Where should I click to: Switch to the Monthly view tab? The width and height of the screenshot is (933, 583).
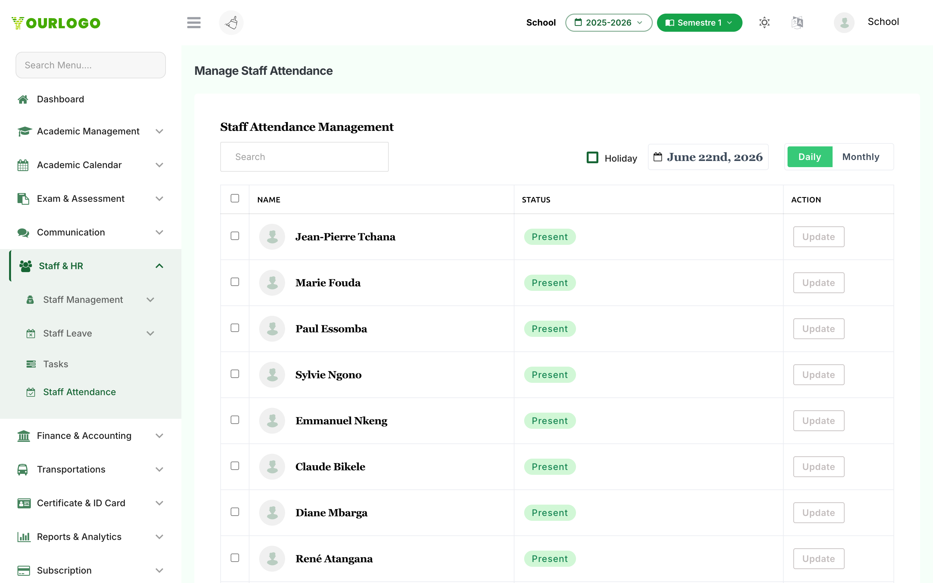[860, 157]
